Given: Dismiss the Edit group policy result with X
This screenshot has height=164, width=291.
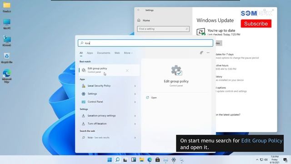Looking at the screenshot, I should [x=127, y=71].
